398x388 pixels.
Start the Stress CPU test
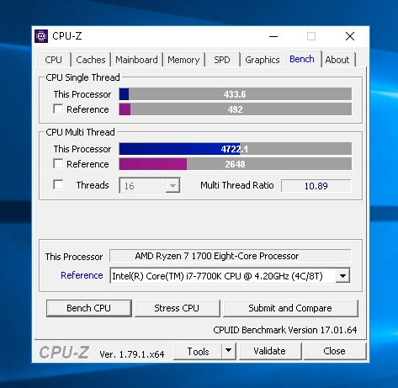click(177, 308)
